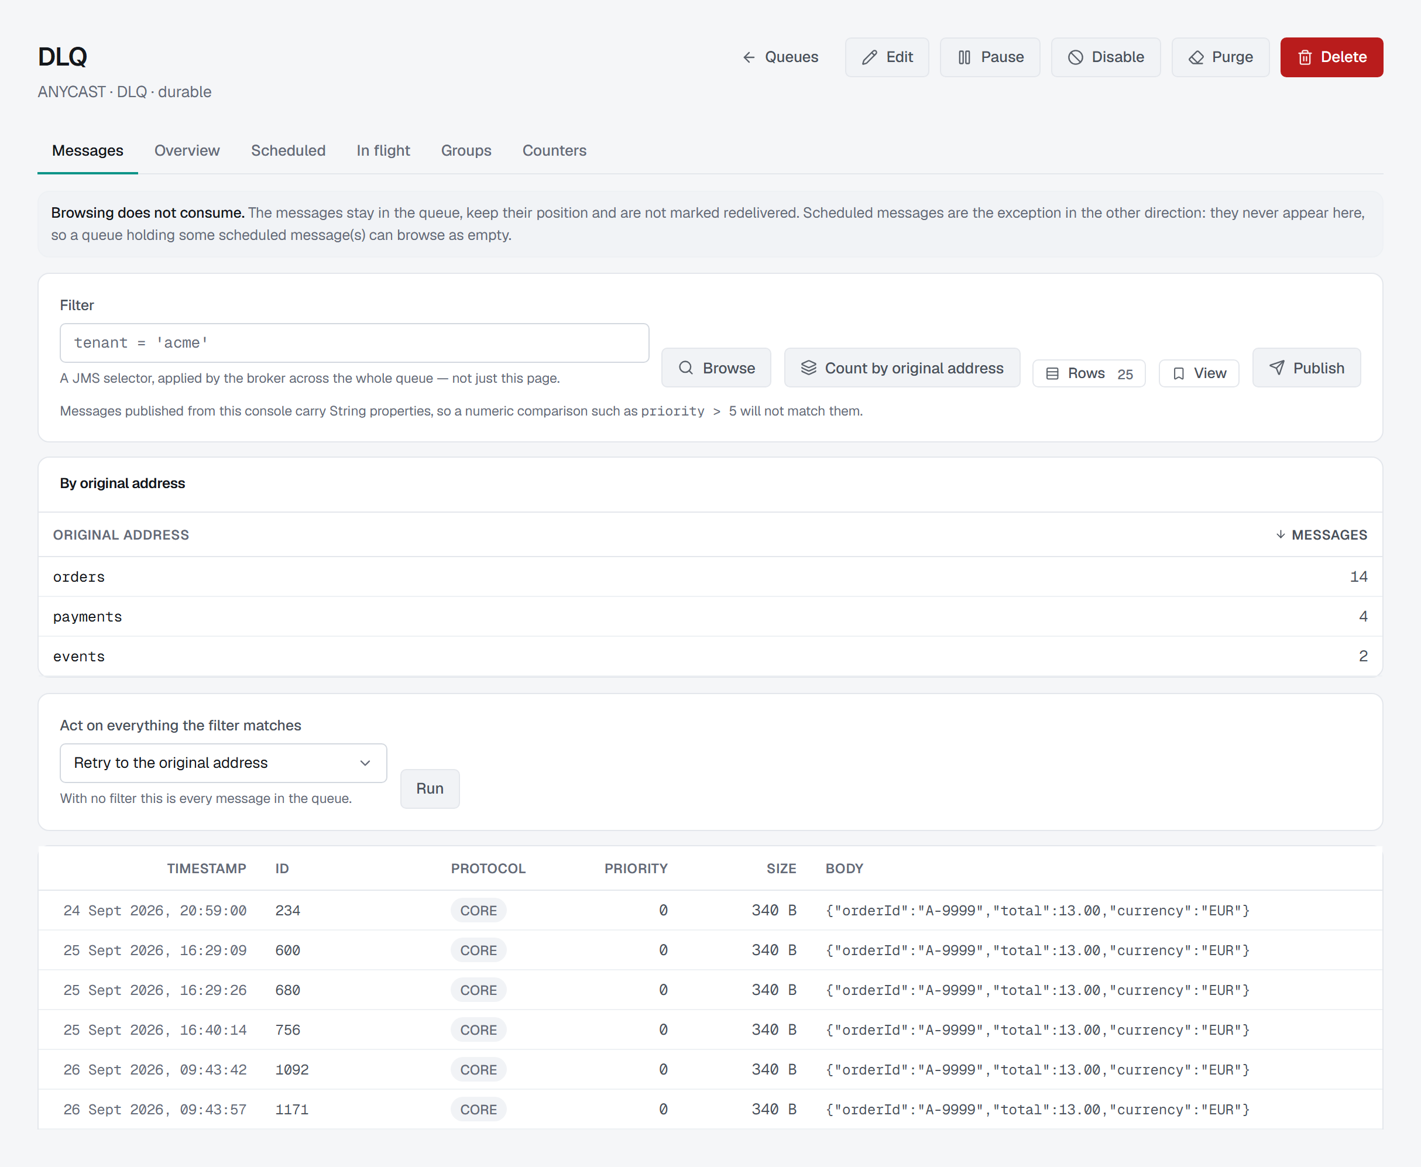1421x1167 pixels.
Task: Open the Counters tab
Action: (x=554, y=150)
